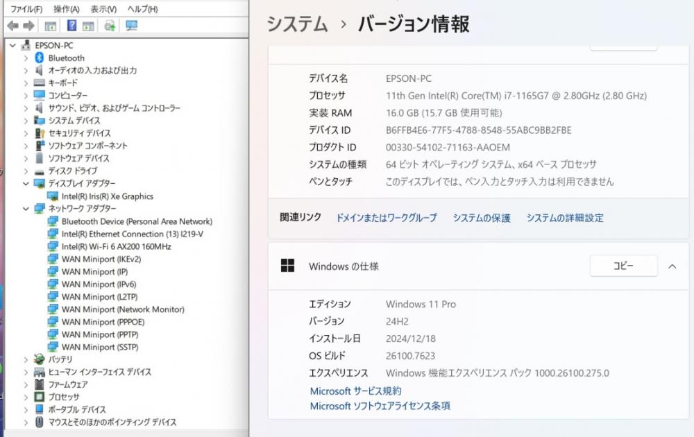Expand the バッテリ category

tap(26, 359)
